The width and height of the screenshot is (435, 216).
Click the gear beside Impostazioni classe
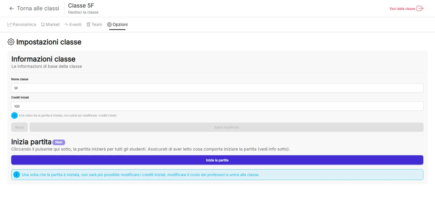pos(11,42)
